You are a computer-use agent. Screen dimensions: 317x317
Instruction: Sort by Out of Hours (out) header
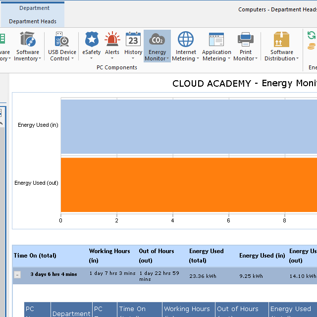[157, 256]
